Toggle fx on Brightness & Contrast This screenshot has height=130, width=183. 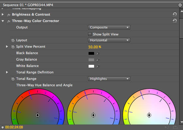[x=9, y=15]
